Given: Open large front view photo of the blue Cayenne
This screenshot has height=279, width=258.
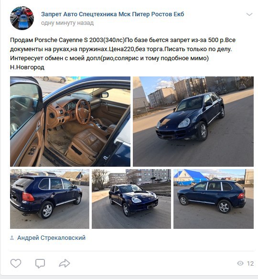Looking at the screenshot, I should click(193, 121).
